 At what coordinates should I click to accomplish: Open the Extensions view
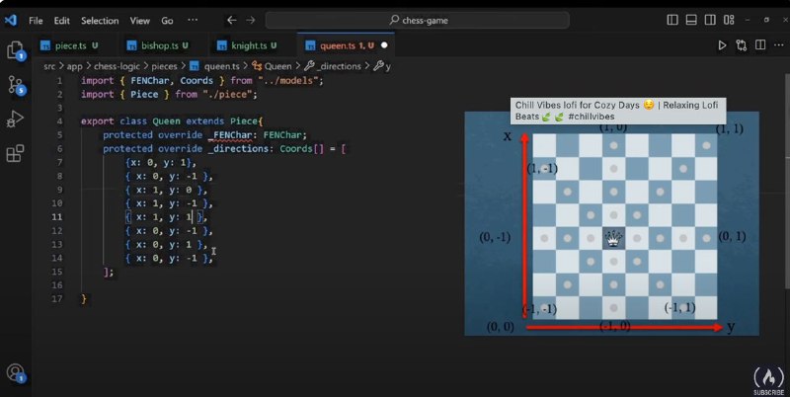15,153
